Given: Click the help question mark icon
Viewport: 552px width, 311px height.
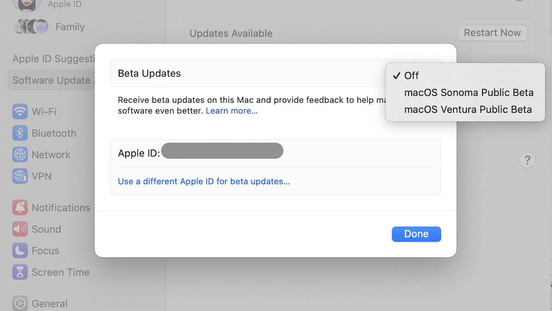Looking at the screenshot, I should click(527, 160).
